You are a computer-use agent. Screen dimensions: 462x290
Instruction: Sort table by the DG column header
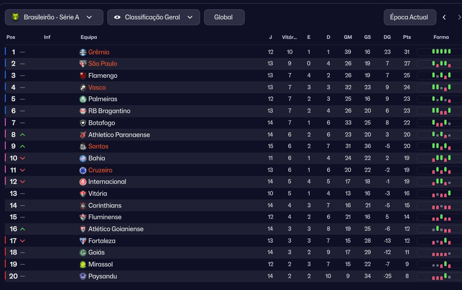387,37
